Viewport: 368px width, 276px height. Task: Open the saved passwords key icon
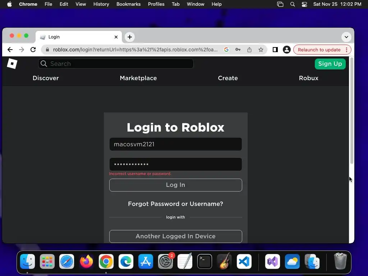pyautogui.click(x=238, y=50)
